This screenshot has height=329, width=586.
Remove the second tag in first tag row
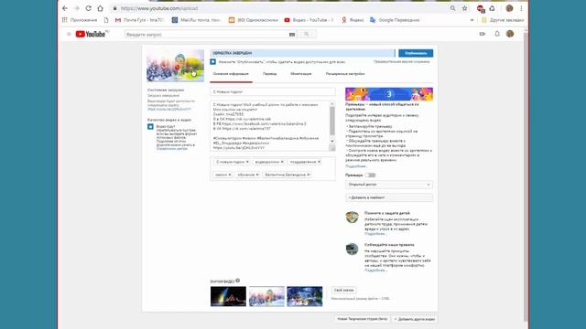point(282,162)
